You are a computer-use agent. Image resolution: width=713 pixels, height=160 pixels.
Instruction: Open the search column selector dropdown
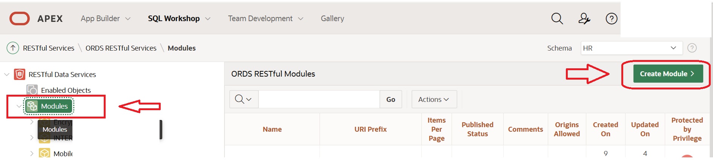pos(244,99)
